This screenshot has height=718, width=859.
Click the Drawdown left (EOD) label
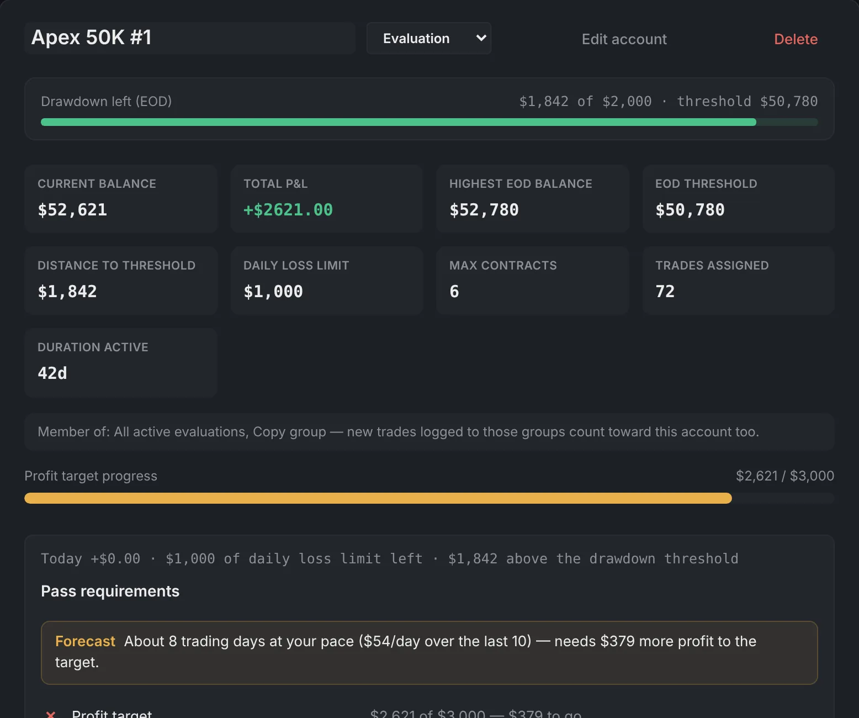[107, 102]
